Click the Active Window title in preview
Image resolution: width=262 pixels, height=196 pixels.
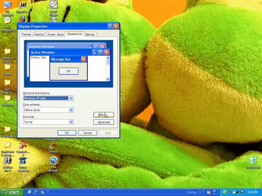pyautogui.click(x=42, y=52)
